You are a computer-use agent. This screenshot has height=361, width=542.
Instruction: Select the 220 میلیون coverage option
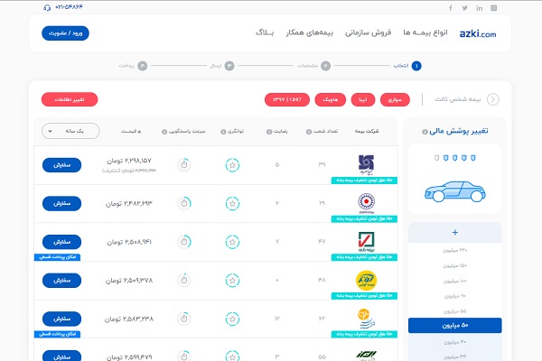[455, 251]
